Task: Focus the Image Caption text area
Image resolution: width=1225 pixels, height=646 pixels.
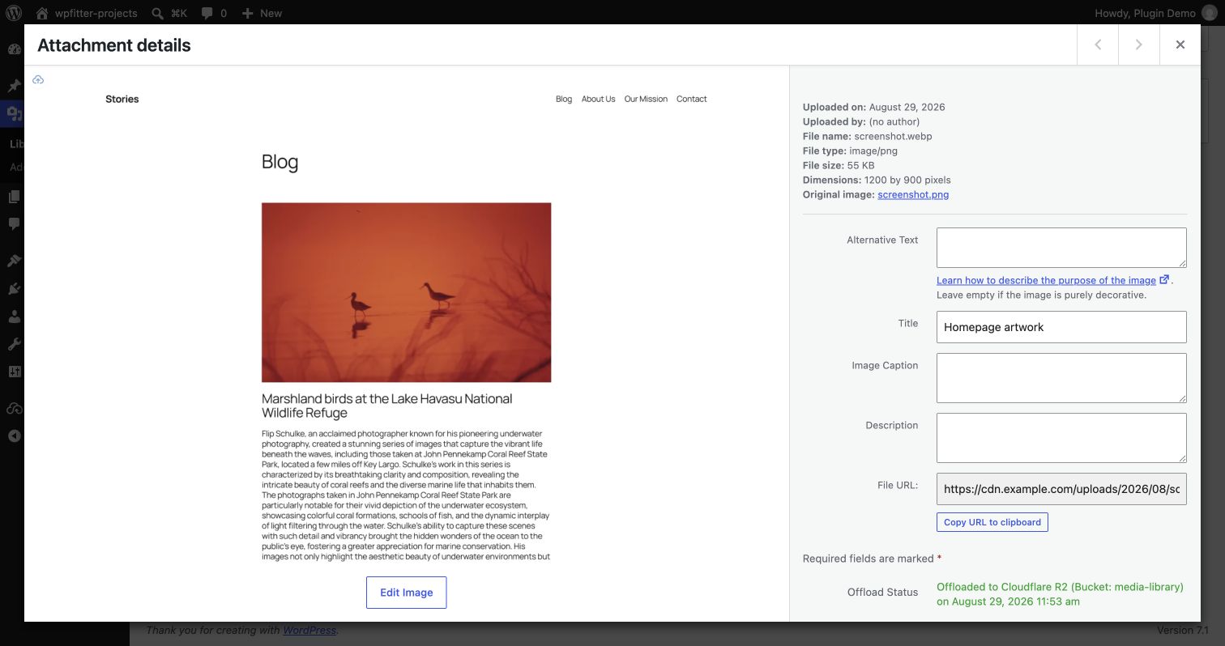Action: point(1061,378)
